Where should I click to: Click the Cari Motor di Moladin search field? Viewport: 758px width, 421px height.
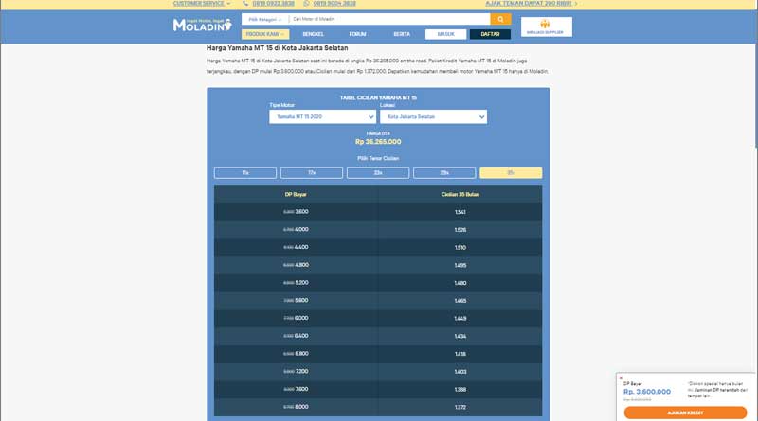(x=388, y=19)
